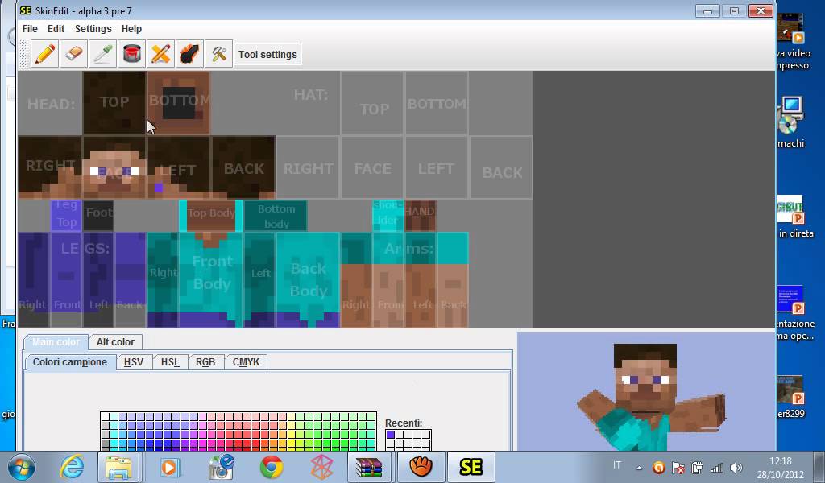Open the orange circular app tray icon

658,468
